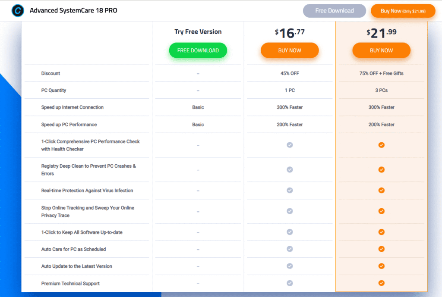The height and width of the screenshot is (297, 442).
Task: Click the Advanced SystemCare 18 PRO title
Action: pyautogui.click(x=73, y=10)
